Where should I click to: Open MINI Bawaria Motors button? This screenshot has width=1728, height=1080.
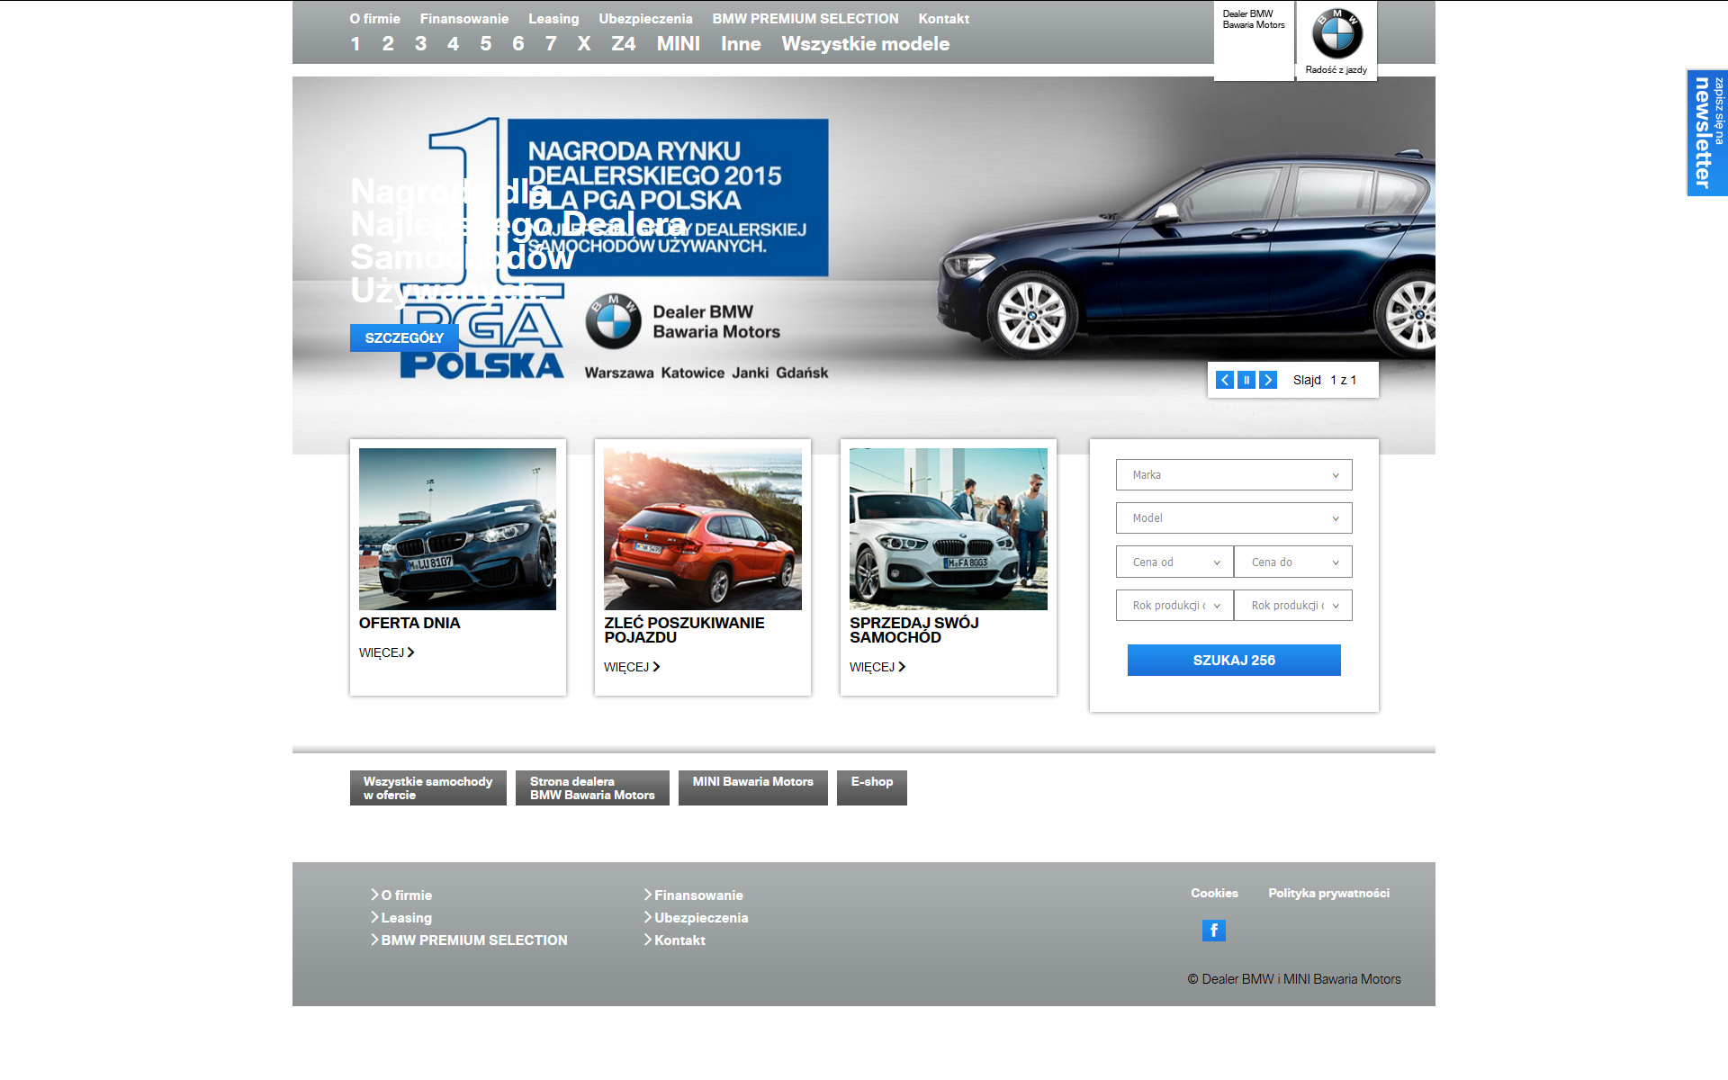click(752, 787)
